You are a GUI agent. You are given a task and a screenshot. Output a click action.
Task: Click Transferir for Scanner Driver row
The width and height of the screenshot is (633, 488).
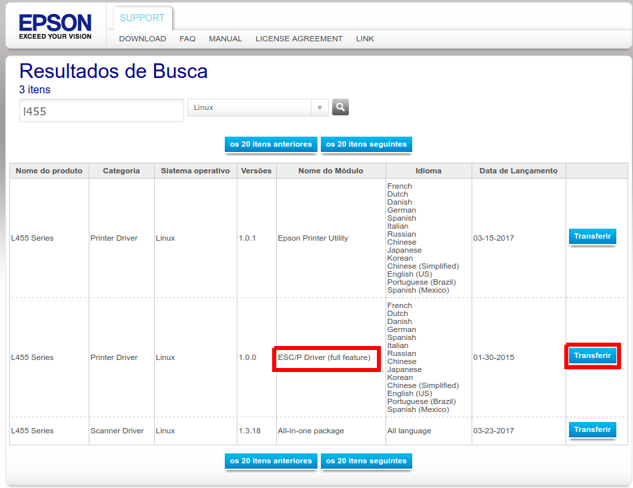point(592,430)
